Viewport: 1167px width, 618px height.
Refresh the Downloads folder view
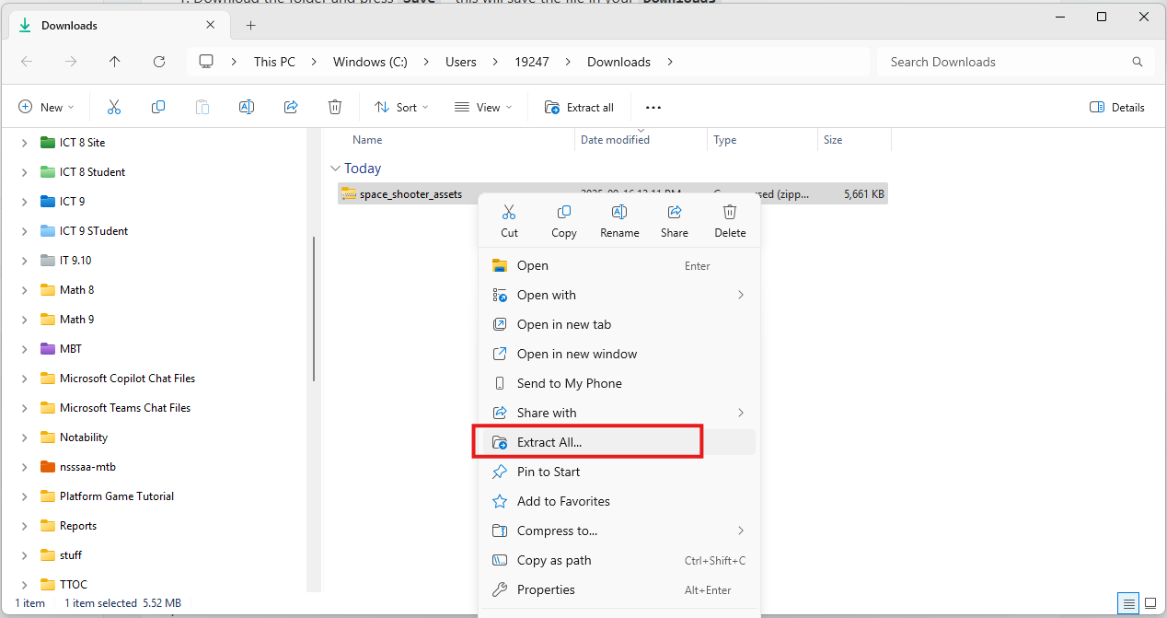pyautogui.click(x=159, y=62)
